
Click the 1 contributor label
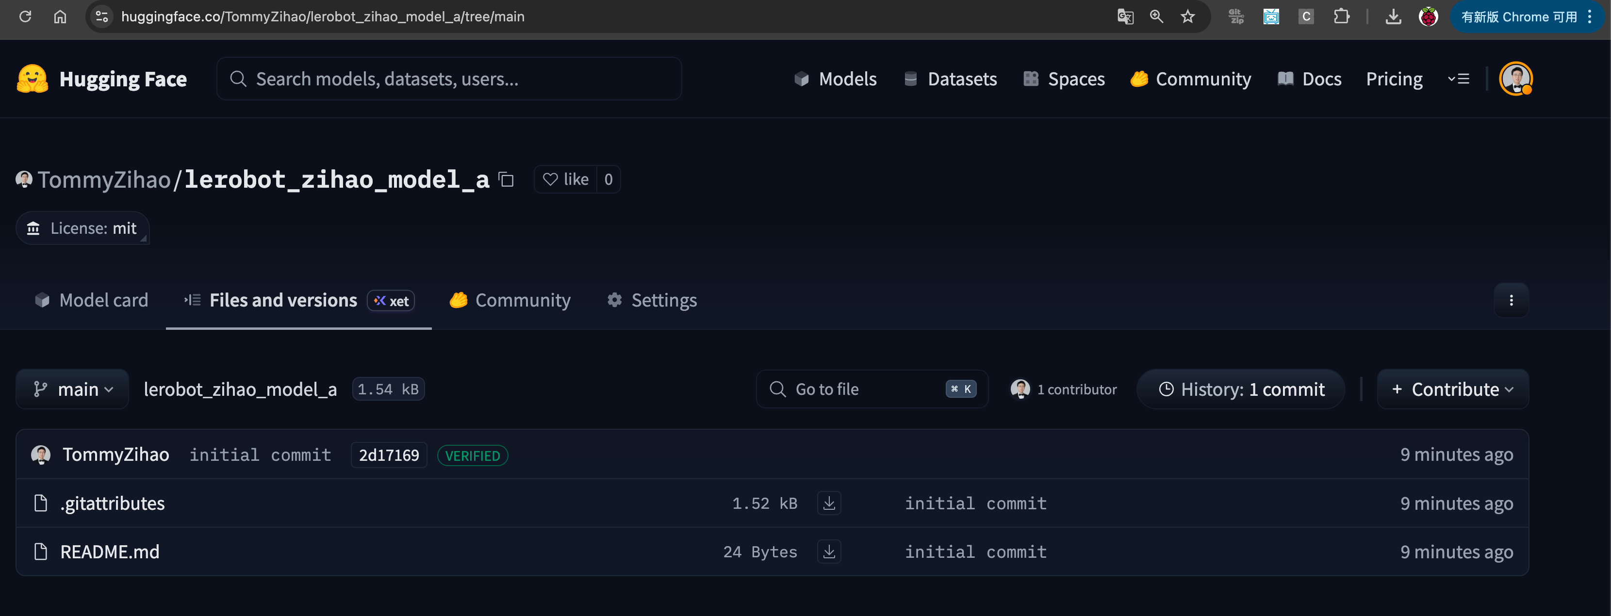click(1076, 389)
